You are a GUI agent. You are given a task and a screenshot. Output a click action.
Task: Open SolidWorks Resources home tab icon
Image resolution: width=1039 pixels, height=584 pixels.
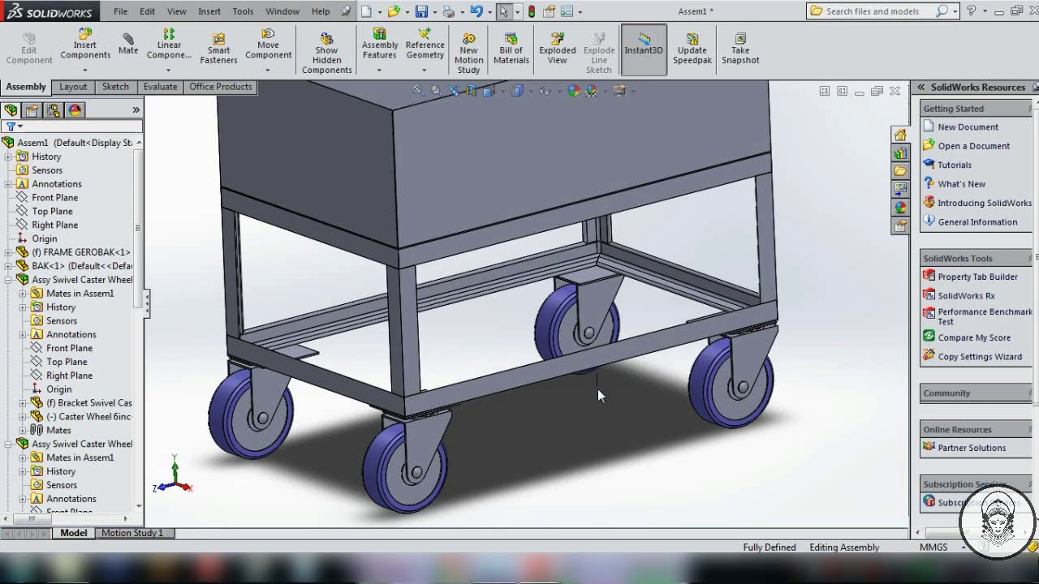tap(900, 135)
